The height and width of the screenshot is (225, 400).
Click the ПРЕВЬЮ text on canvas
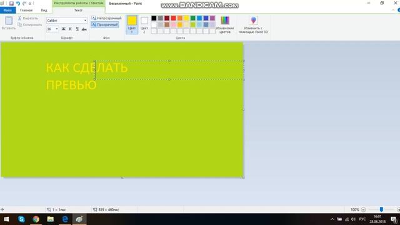[x=71, y=85]
